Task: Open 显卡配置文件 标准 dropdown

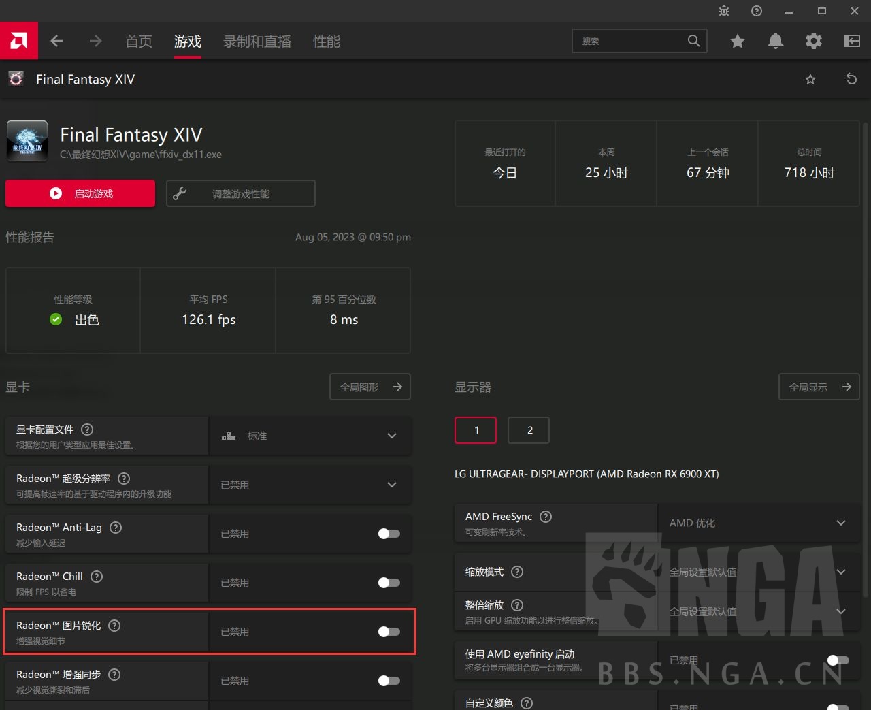Action: click(x=310, y=436)
